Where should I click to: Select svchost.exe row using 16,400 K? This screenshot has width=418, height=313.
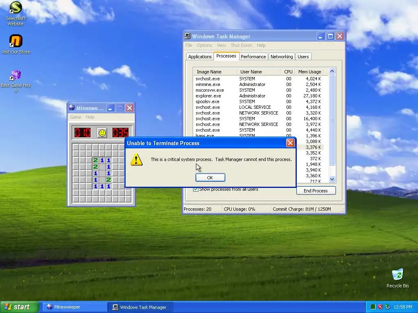258,119
